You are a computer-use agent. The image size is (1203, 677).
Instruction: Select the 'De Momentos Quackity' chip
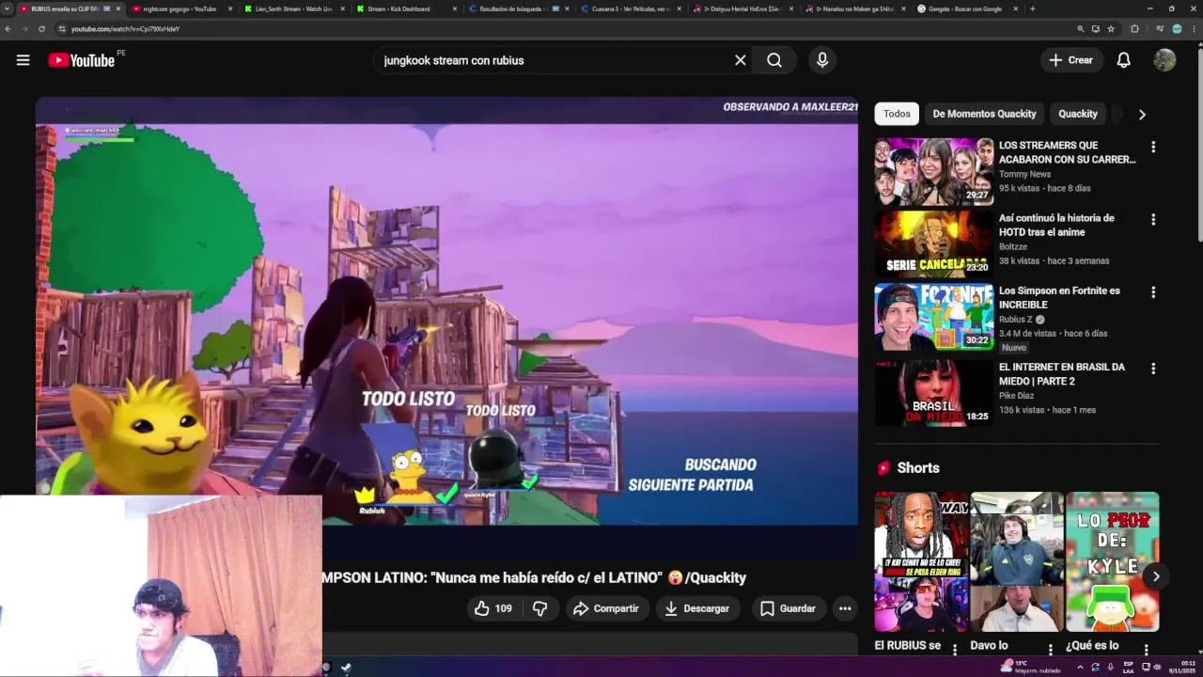coord(984,114)
